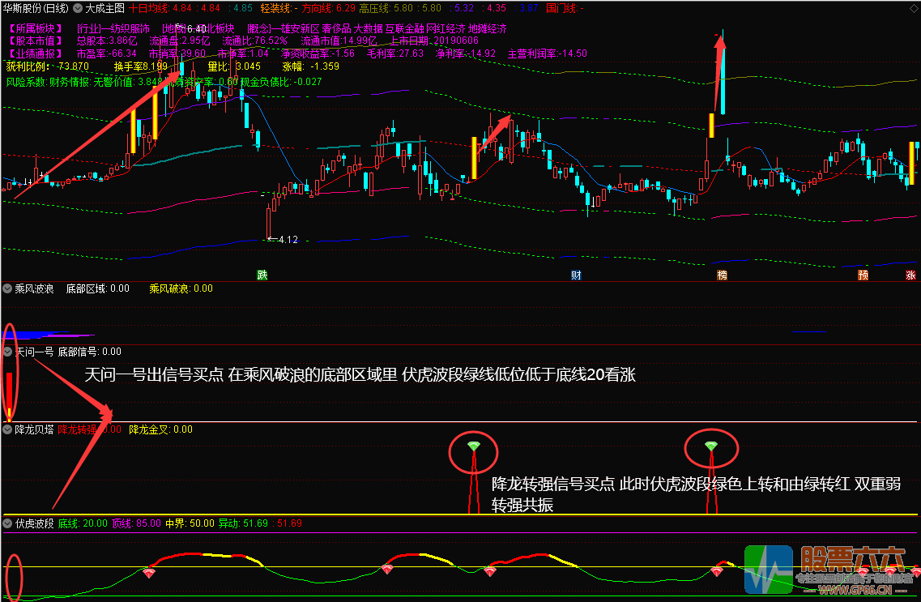Click the green 跌 marker on the timeline
Viewport: 921px width, 602px height.
[262, 275]
